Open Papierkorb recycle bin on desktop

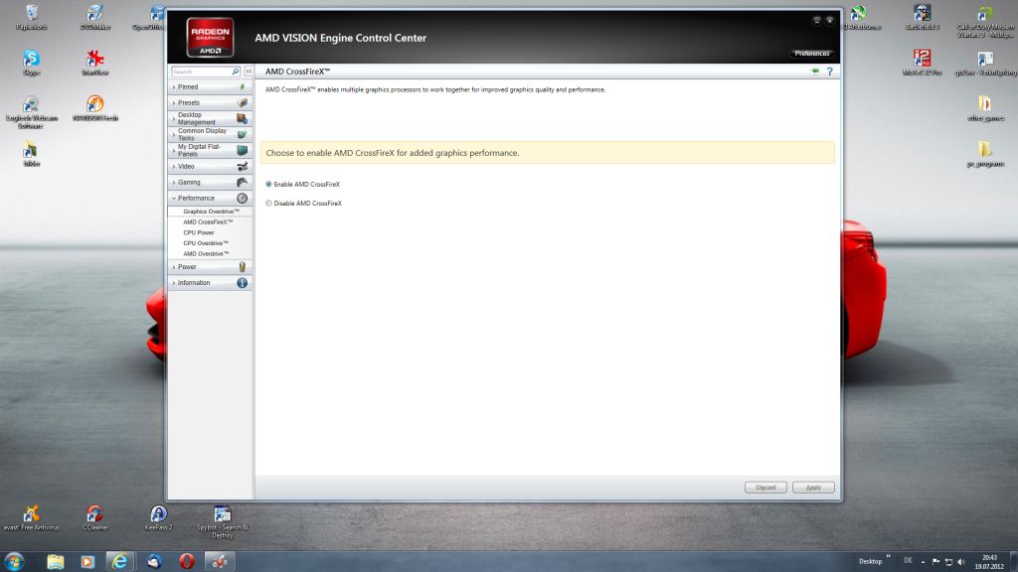(31, 18)
